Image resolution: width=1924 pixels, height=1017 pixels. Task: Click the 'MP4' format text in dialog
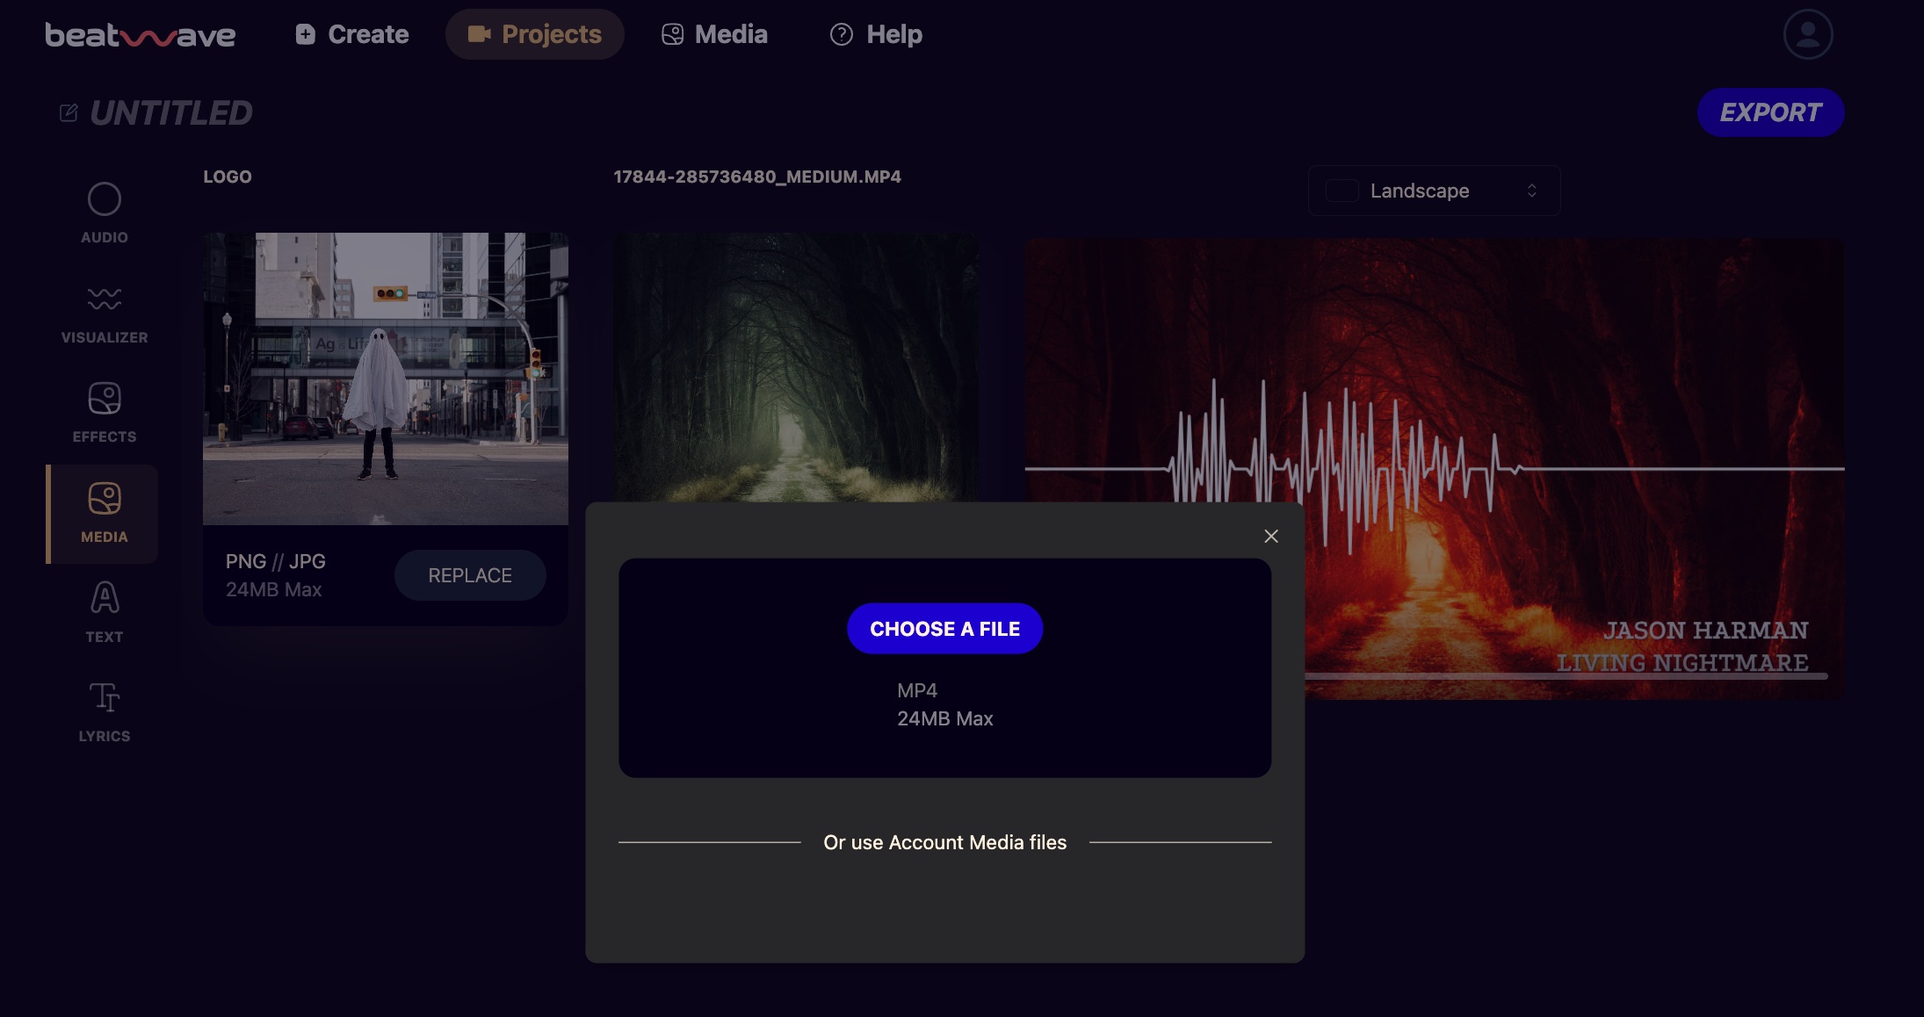tap(917, 690)
